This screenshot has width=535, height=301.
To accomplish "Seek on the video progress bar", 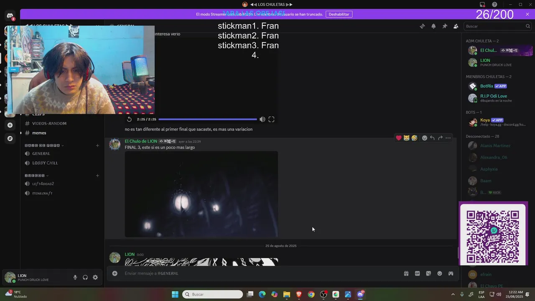I will [208, 119].
